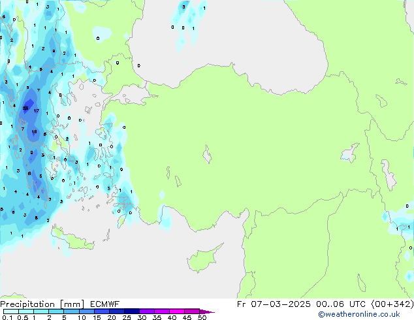Image resolution: width=414 pixels, height=320 pixels.
Task: Click the 'Precipitation [mm]' title text
Action: [x=42, y=304]
